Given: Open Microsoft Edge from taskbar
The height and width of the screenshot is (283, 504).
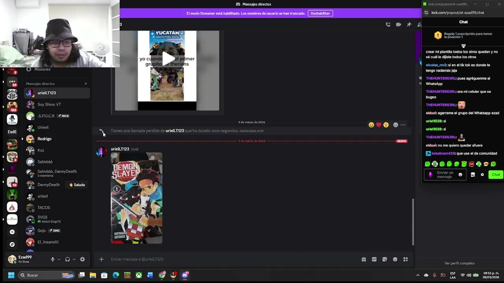Looking at the screenshot, I should pos(116,275).
